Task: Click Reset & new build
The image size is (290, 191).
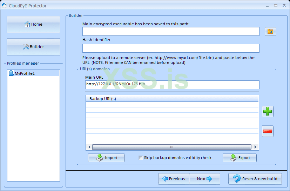Action: [255, 179]
